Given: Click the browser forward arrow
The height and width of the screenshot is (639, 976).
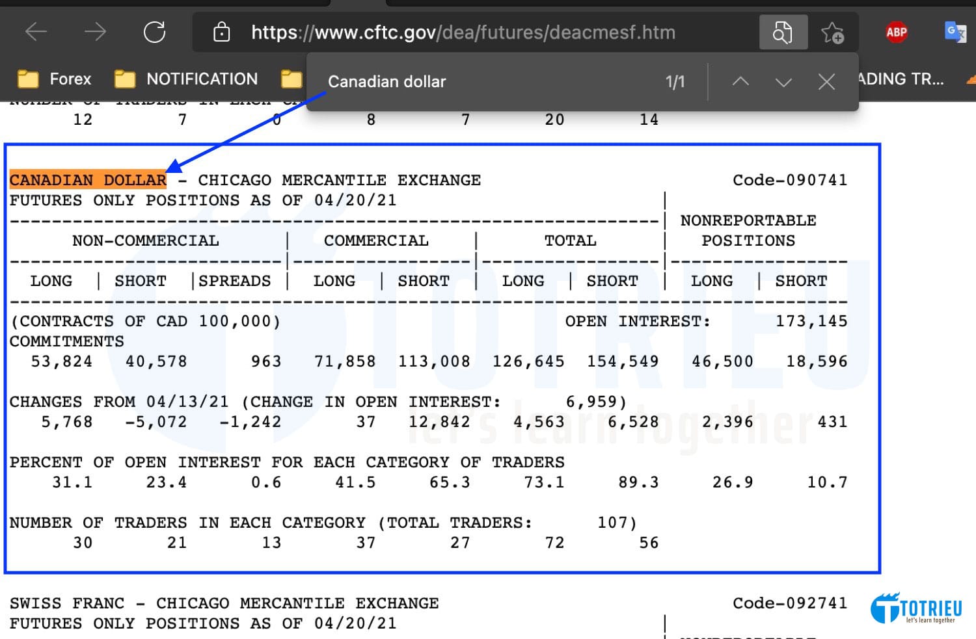Looking at the screenshot, I should click(95, 32).
